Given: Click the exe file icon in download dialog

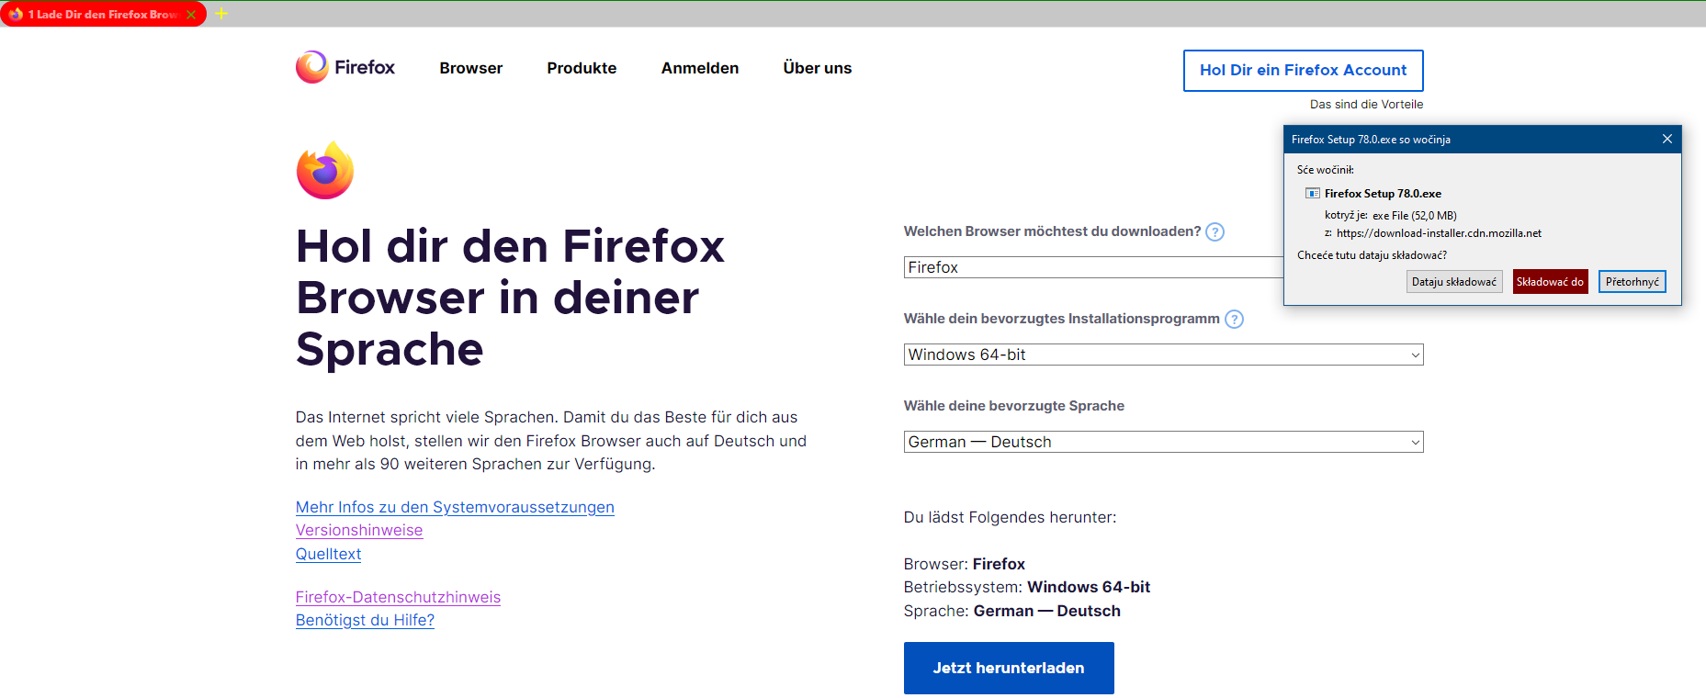Looking at the screenshot, I should coord(1312,194).
